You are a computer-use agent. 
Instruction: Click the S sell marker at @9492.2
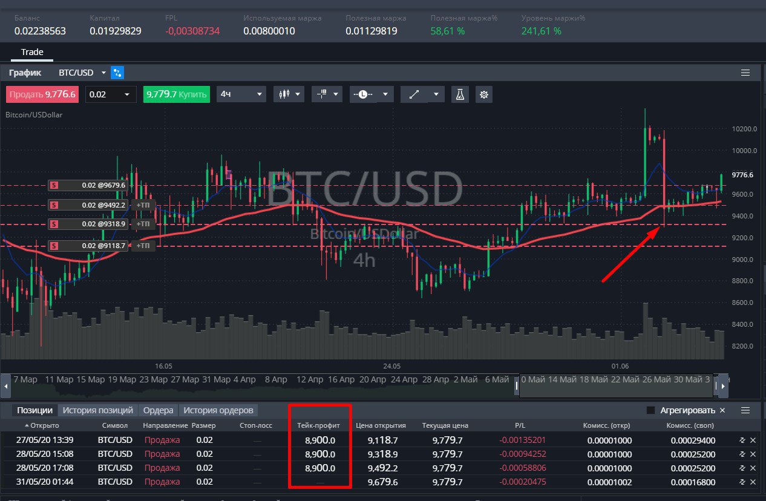point(54,205)
